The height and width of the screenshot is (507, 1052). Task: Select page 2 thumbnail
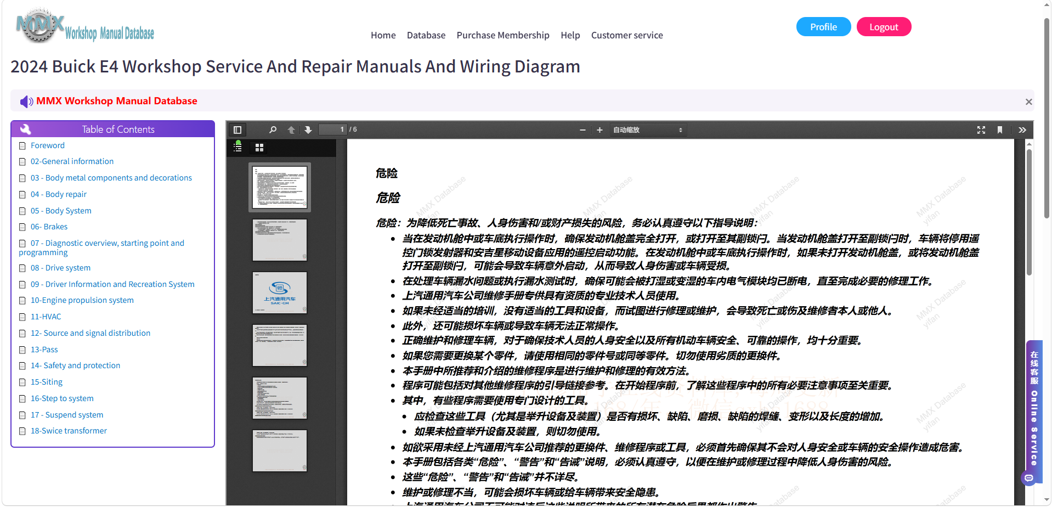point(280,240)
